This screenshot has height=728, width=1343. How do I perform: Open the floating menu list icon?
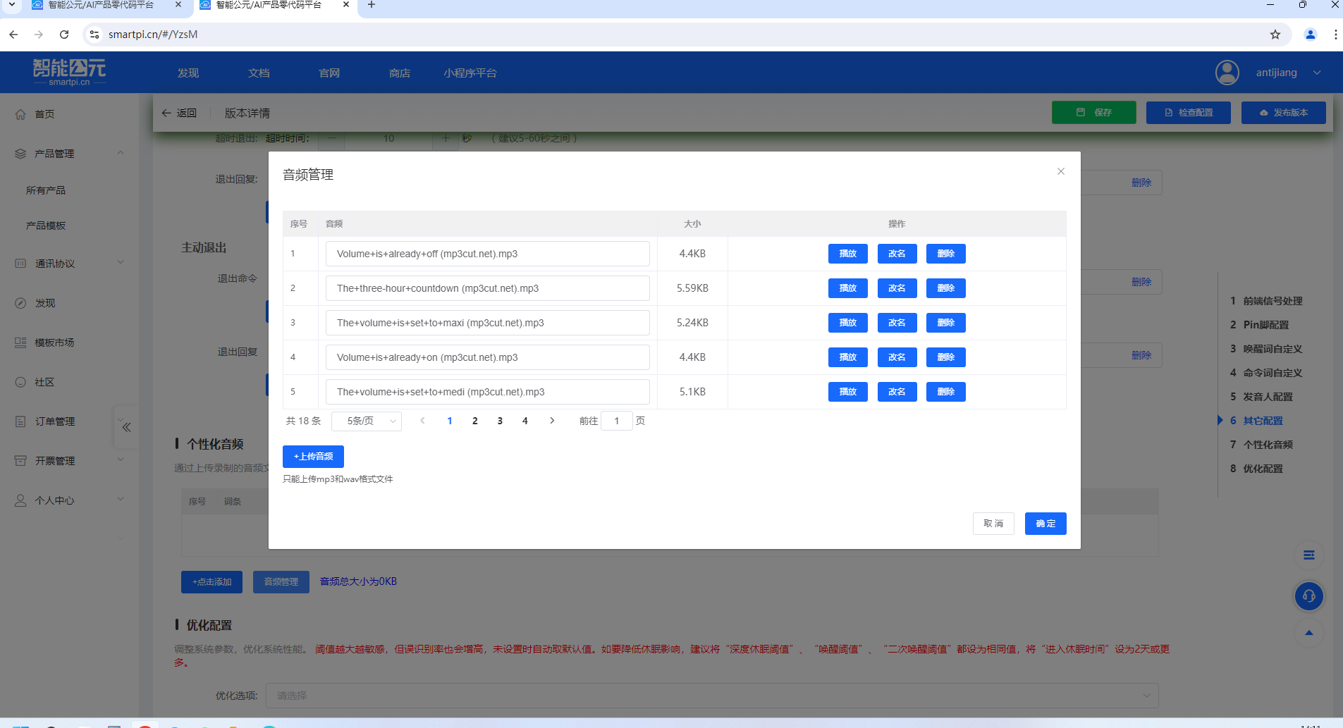tap(1308, 555)
